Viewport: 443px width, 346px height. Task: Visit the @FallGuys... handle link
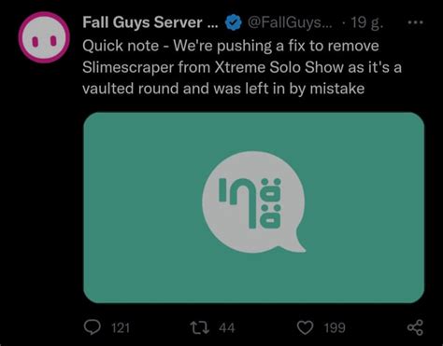(290, 22)
